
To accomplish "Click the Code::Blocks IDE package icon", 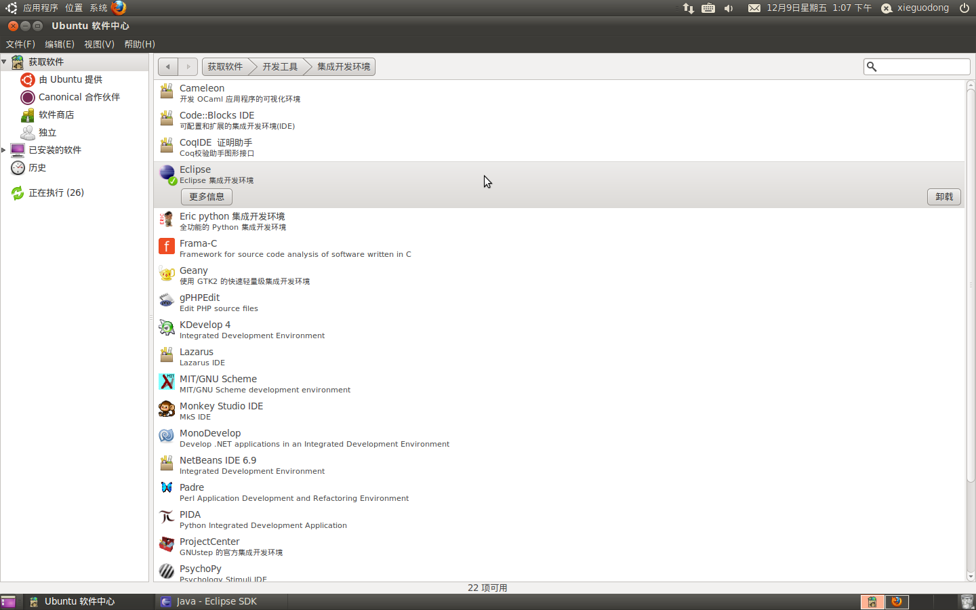I will (x=167, y=119).
